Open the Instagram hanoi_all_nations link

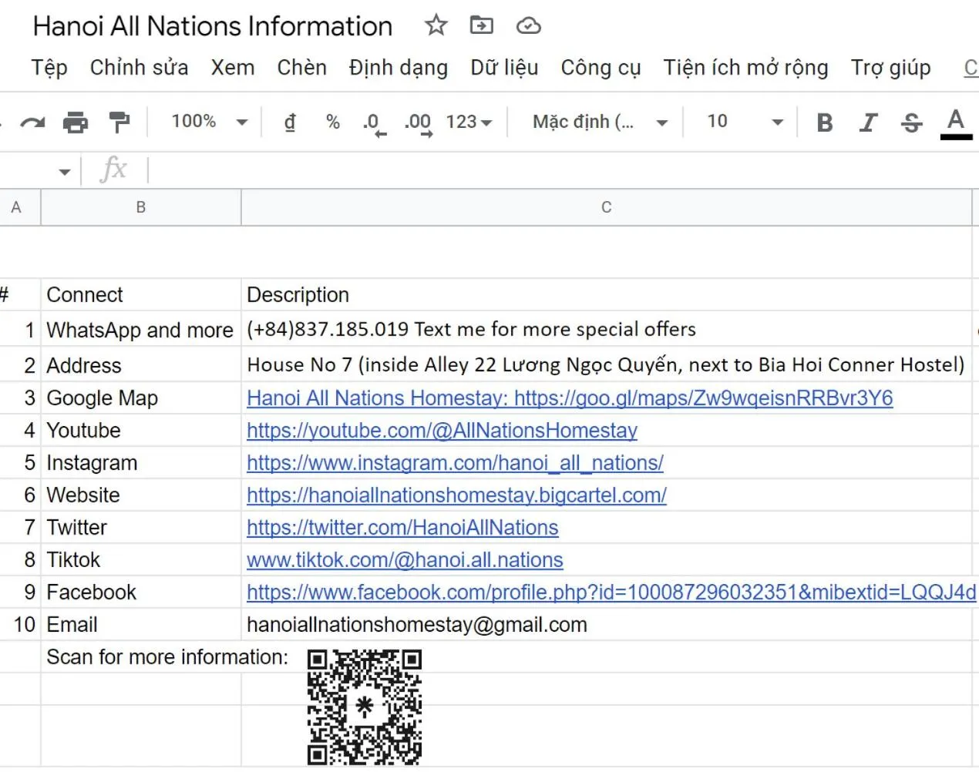click(455, 463)
